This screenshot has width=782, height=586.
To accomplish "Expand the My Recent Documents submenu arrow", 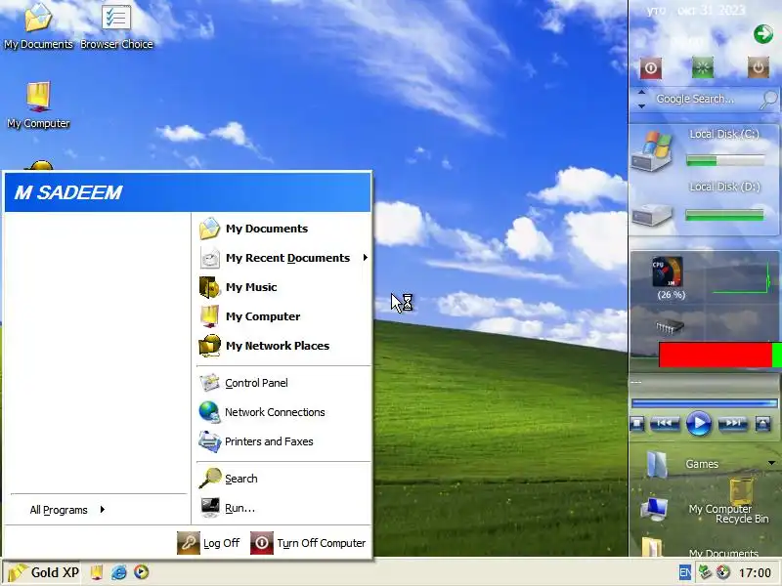I will coord(366,258).
